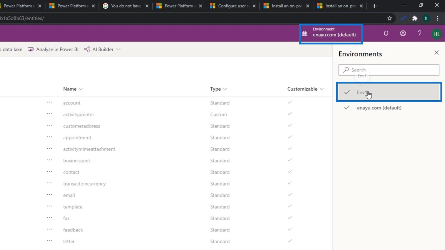
Task: Switch to the You do not have tab
Action: [125, 6]
